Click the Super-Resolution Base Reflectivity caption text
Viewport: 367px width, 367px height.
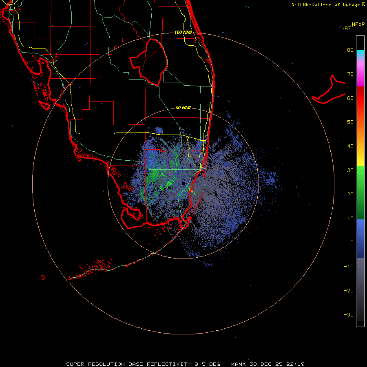coord(186,364)
